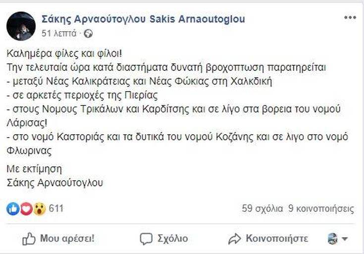Click the blue Like reaction icon
This screenshot has width=364, height=254.
click(13, 209)
